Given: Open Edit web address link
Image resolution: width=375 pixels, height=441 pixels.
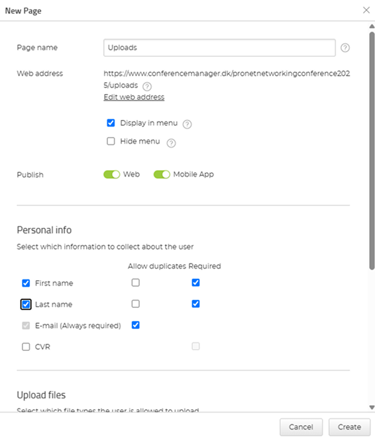Looking at the screenshot, I should 134,97.
